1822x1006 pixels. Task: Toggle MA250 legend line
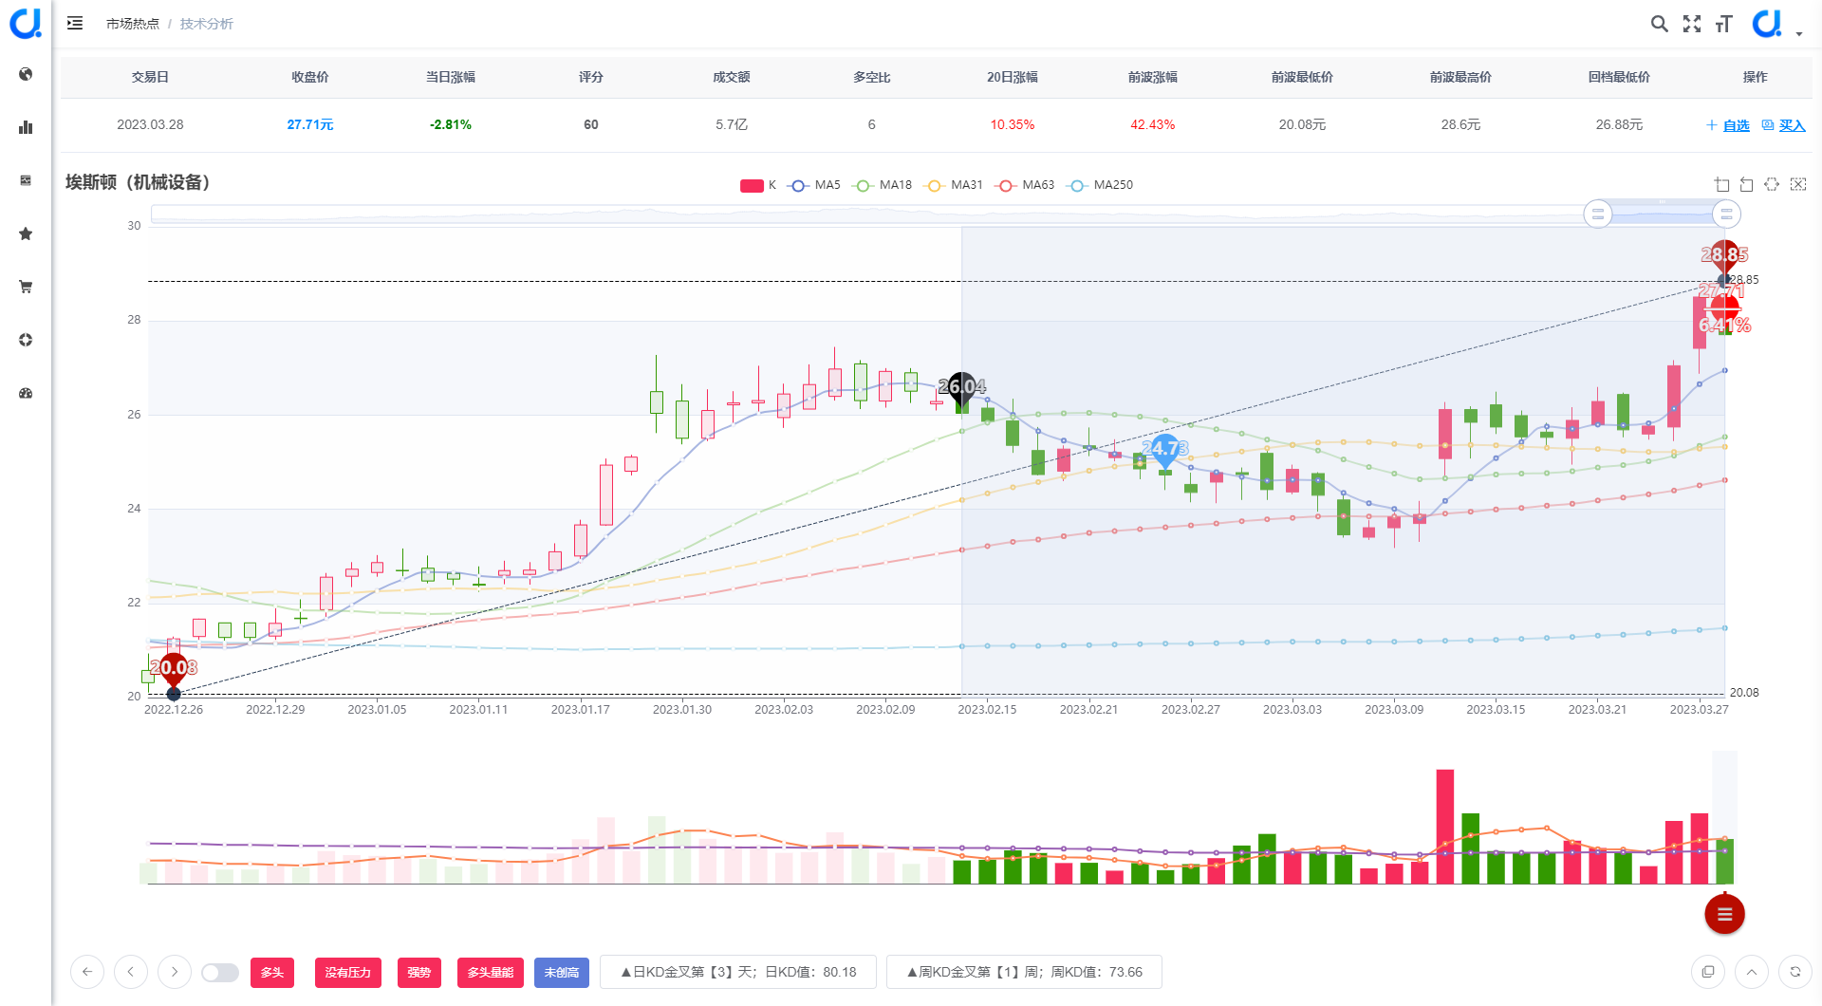(x=1100, y=185)
